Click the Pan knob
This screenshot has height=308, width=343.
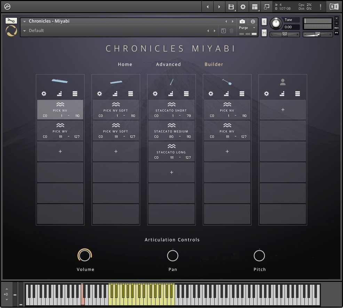point(173,256)
